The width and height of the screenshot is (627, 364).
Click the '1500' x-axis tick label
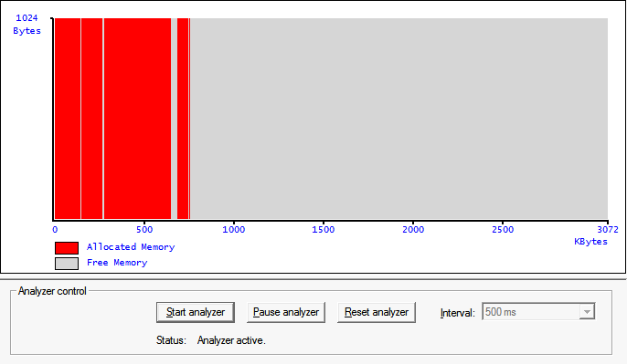point(324,230)
